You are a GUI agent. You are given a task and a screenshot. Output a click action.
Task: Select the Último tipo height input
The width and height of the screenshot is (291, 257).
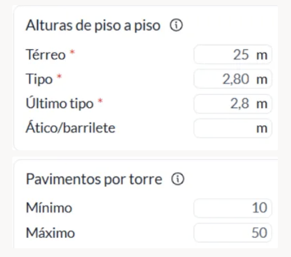point(225,104)
